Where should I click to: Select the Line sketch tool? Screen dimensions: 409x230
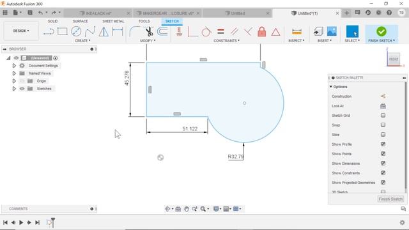(49, 31)
